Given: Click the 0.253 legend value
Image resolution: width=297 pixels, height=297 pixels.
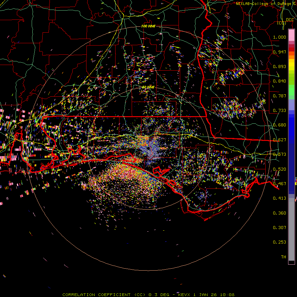Looking at the screenshot, I should pos(280,242).
